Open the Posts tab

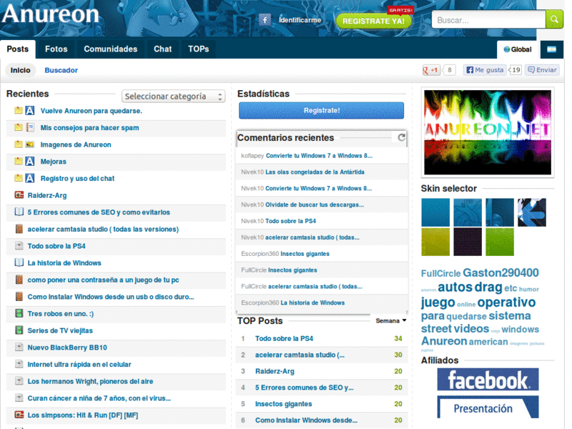17,49
